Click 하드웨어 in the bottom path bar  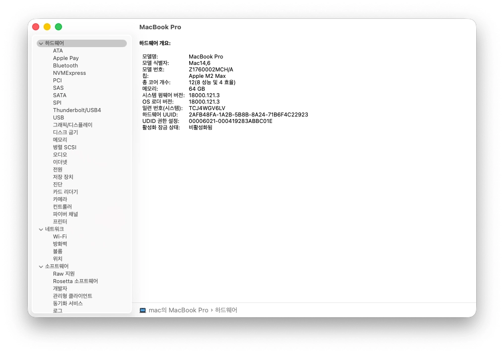point(226,310)
